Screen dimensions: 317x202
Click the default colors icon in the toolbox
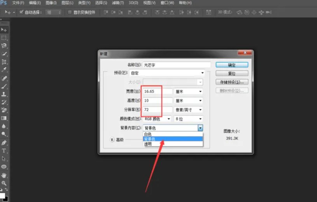(x=1, y=190)
